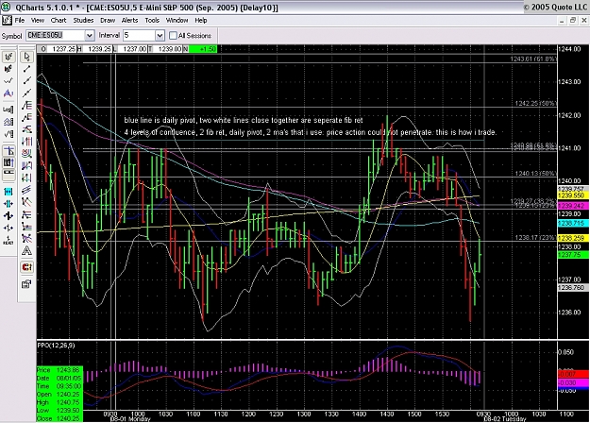Image resolution: width=590 pixels, height=423 pixels.
Task: Click the Reset scale icon
Action: [x=8, y=240]
